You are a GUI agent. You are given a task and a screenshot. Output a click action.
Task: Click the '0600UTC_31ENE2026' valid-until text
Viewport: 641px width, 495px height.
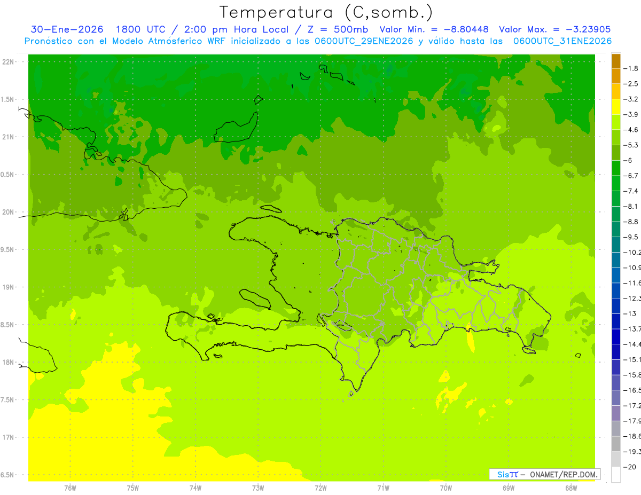tap(562, 41)
